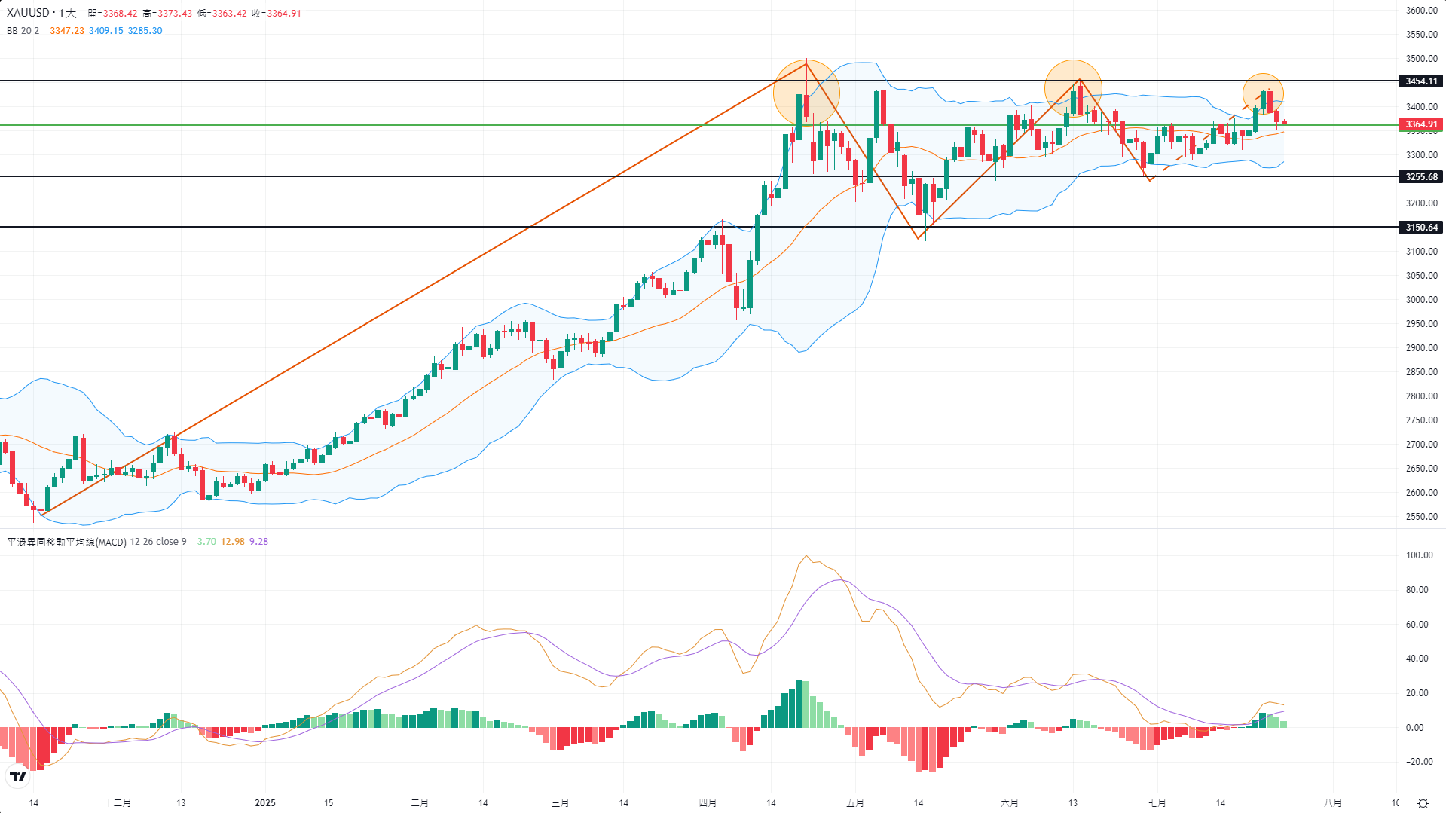Click the 3454.11 horizontal line price label

[1421, 81]
